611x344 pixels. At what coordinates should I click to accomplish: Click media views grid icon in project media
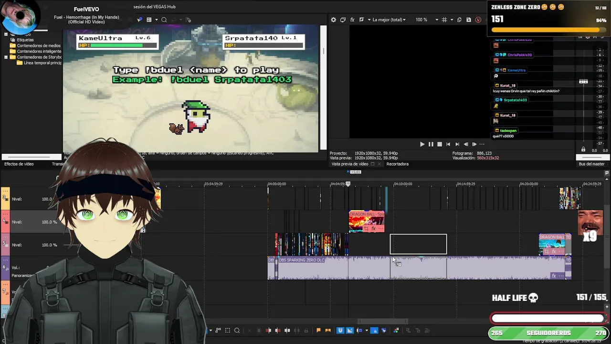149,20
